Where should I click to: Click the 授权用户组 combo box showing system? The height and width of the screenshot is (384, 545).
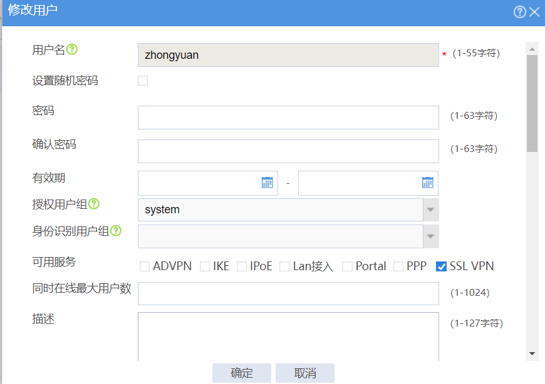281,210
